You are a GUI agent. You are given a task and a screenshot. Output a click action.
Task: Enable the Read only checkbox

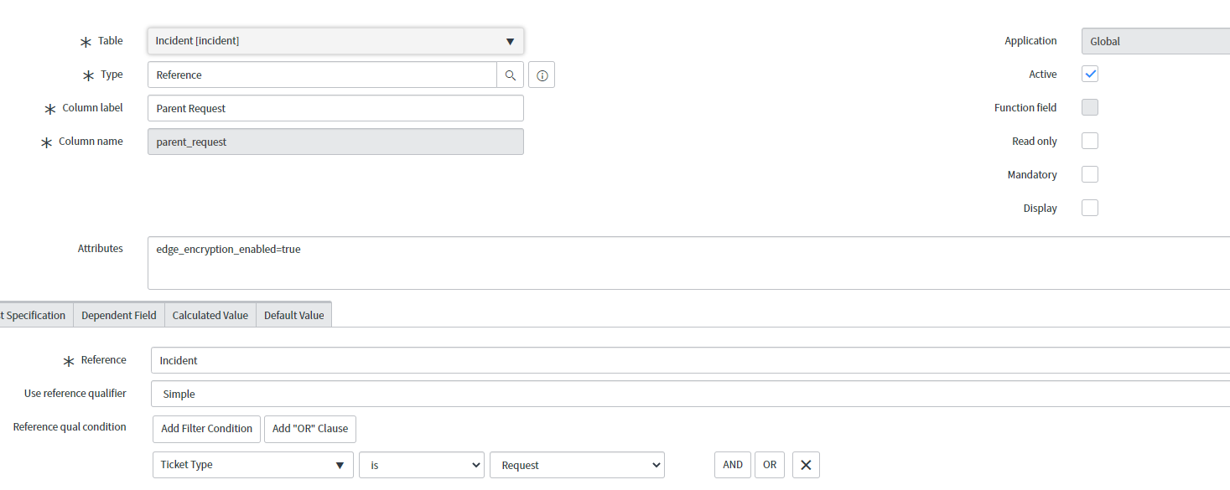(1090, 141)
